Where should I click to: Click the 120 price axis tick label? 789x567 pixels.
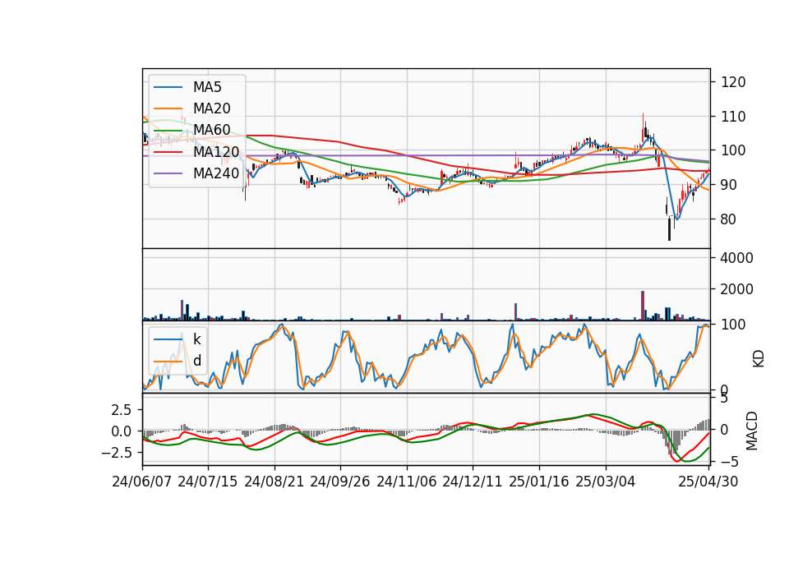pos(733,82)
